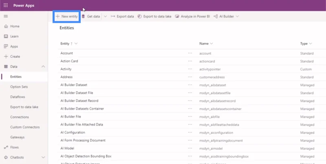Open more options for Account entity
This screenshot has height=164, width=326.
(x=190, y=53)
